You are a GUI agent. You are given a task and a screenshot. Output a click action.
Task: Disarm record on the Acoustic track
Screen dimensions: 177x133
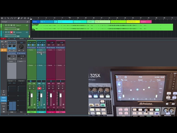coord(11,32)
